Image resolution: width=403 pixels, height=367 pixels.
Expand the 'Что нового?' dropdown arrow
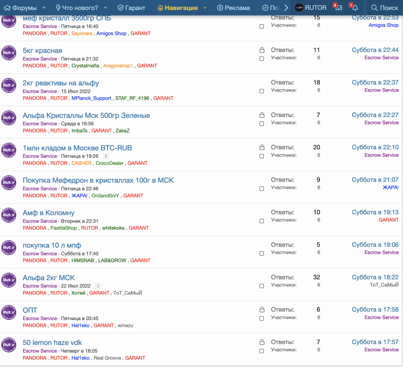105,8
